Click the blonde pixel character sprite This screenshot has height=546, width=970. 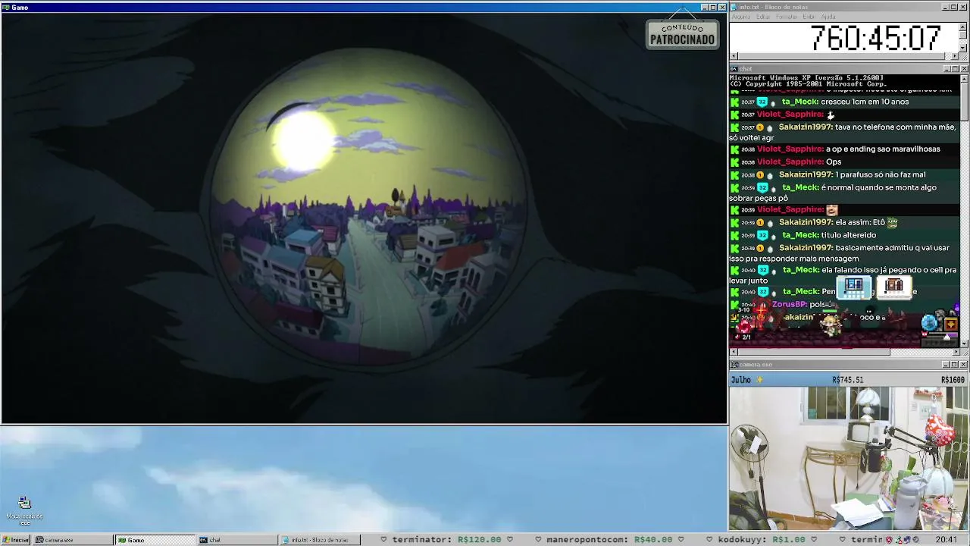(x=830, y=325)
